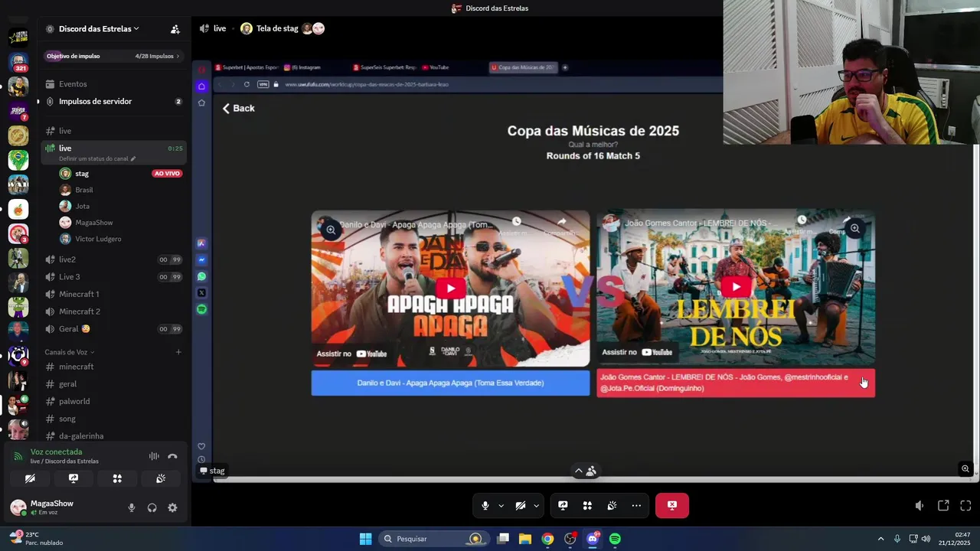Toggle camera in stream control bar
The width and height of the screenshot is (980, 551).
[x=521, y=505]
